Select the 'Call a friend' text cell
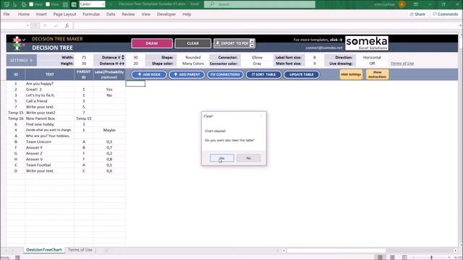This screenshot has width=463, height=260. tap(50, 101)
